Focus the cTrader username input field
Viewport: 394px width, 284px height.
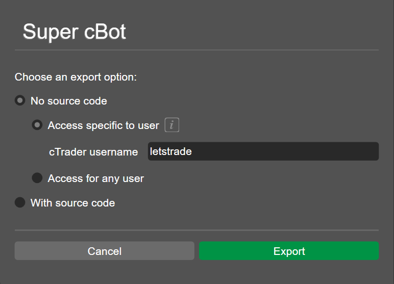[x=263, y=151]
